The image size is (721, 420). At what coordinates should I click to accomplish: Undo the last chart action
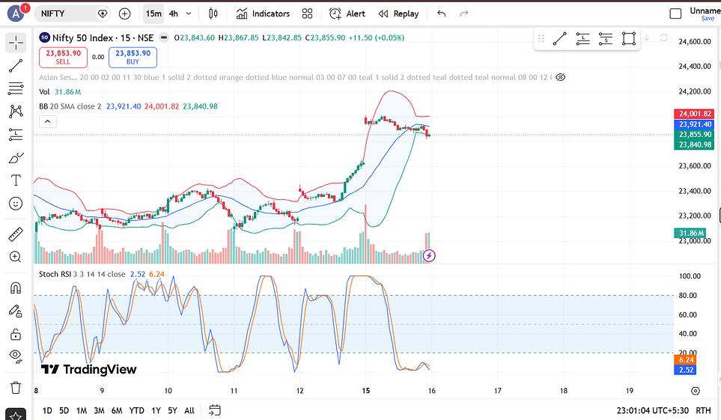pos(442,13)
